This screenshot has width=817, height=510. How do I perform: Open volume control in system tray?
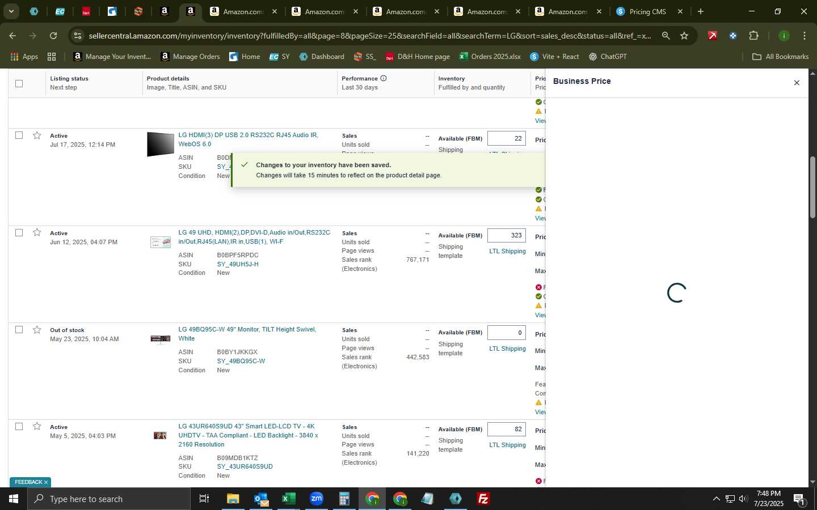tap(743, 499)
